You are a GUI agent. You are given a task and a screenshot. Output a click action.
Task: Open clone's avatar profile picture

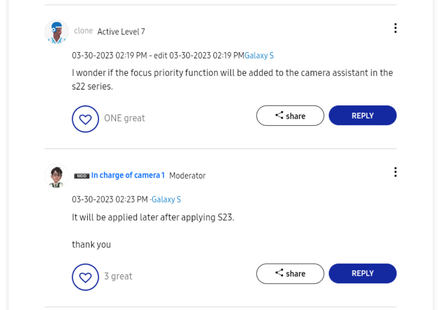(x=57, y=32)
